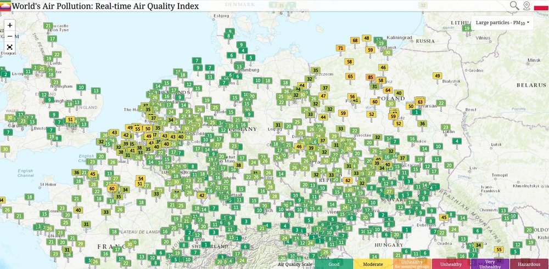Screen dimensions: 549x269
Task: Click the Good scale swatch
Action: [334, 264]
